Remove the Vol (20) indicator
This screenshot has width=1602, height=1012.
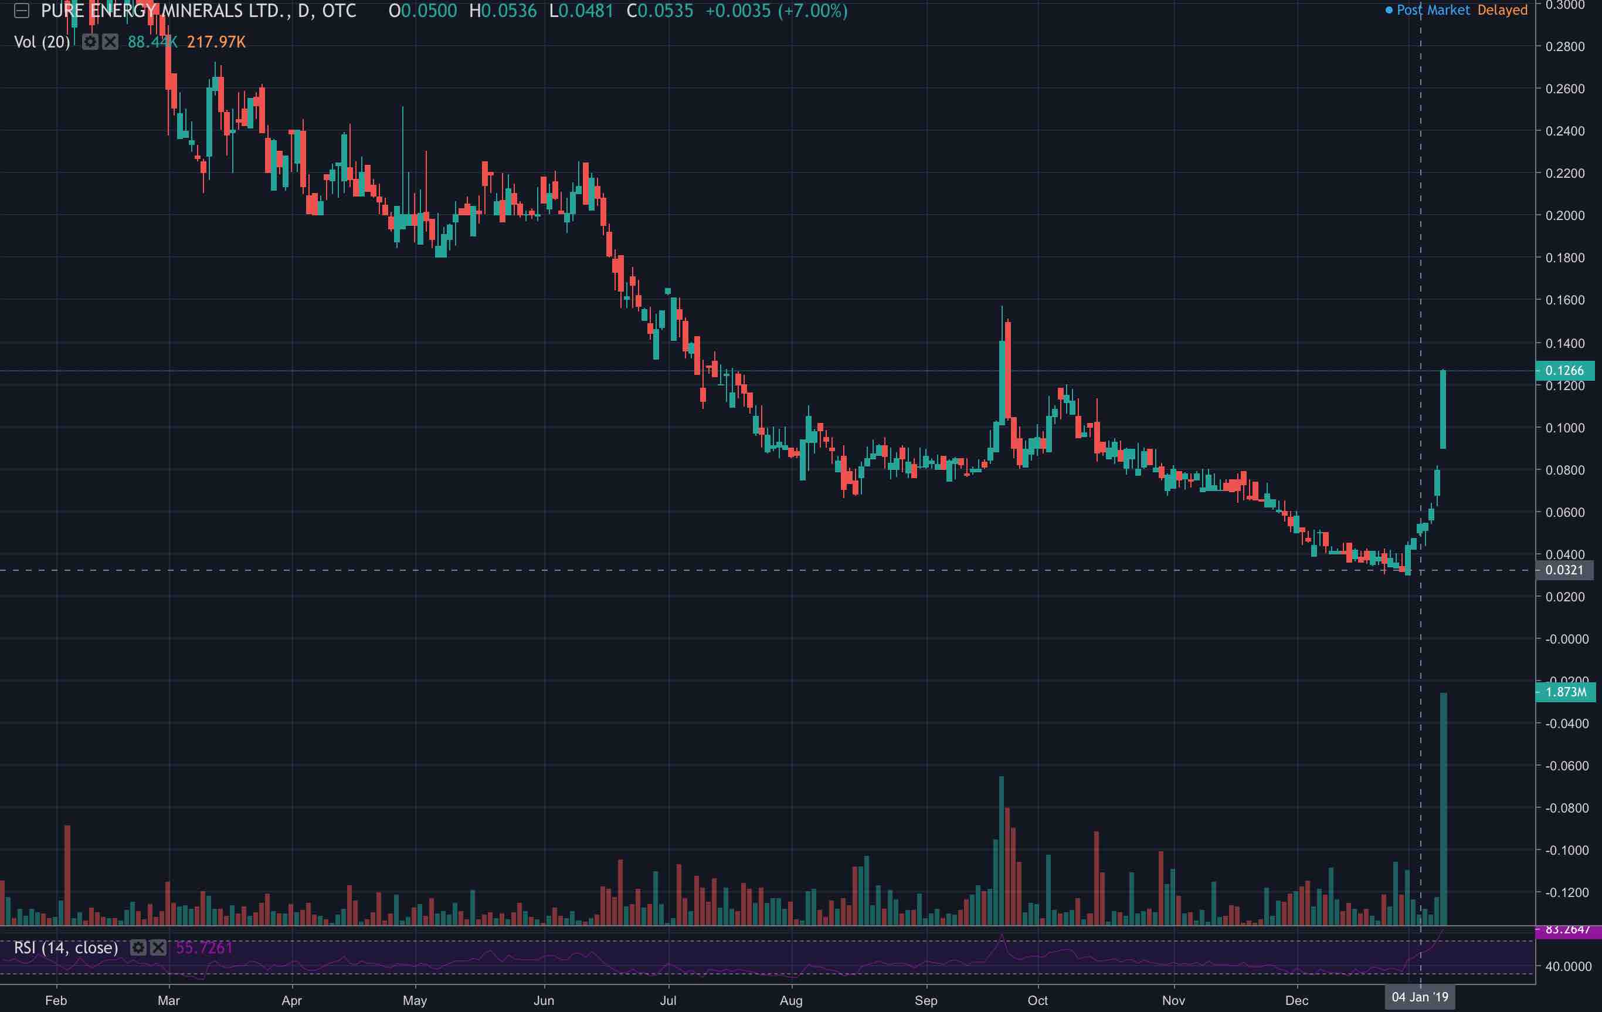click(x=110, y=42)
